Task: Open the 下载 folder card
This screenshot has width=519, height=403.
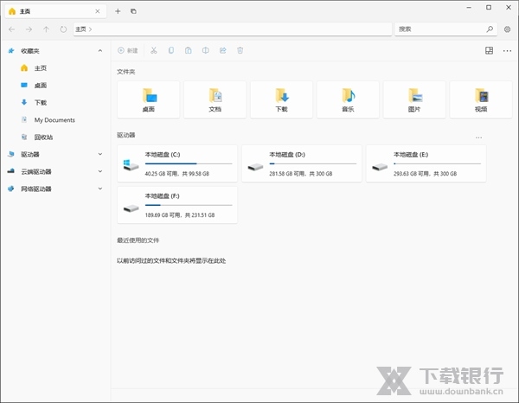Action: coord(281,99)
